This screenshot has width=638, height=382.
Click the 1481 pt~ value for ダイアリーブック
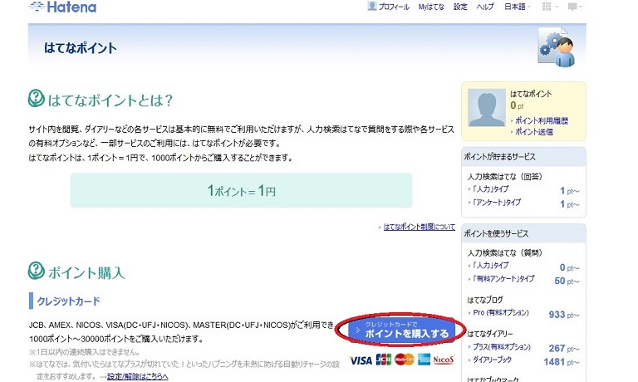562,362
